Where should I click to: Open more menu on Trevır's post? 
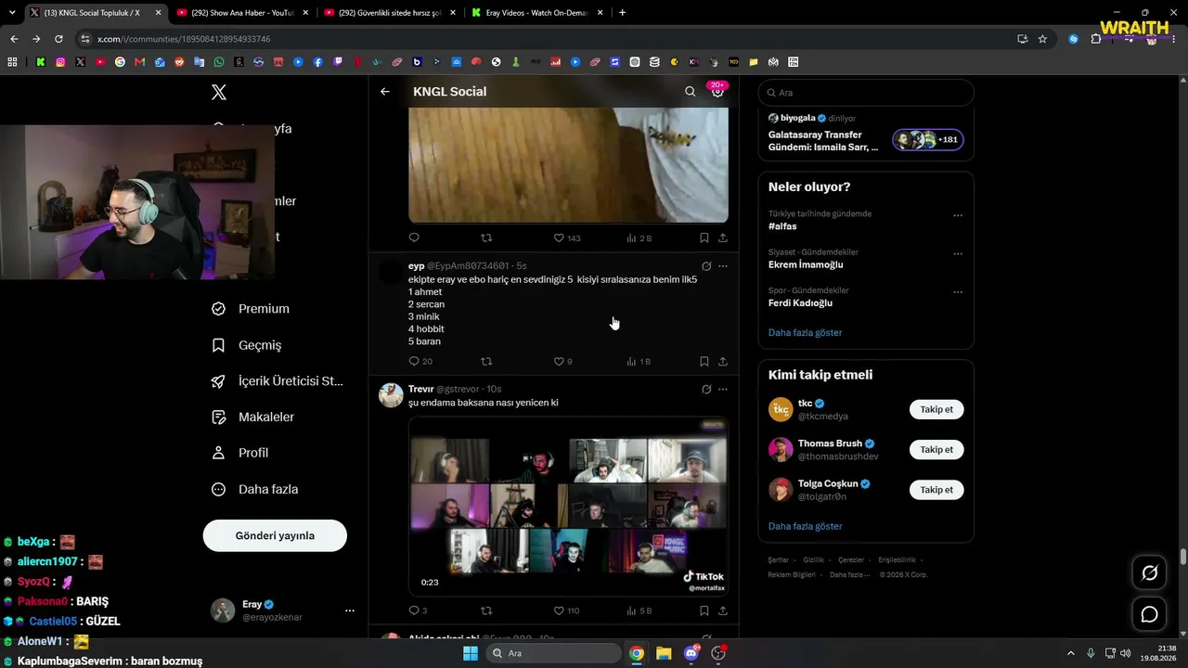[723, 390]
